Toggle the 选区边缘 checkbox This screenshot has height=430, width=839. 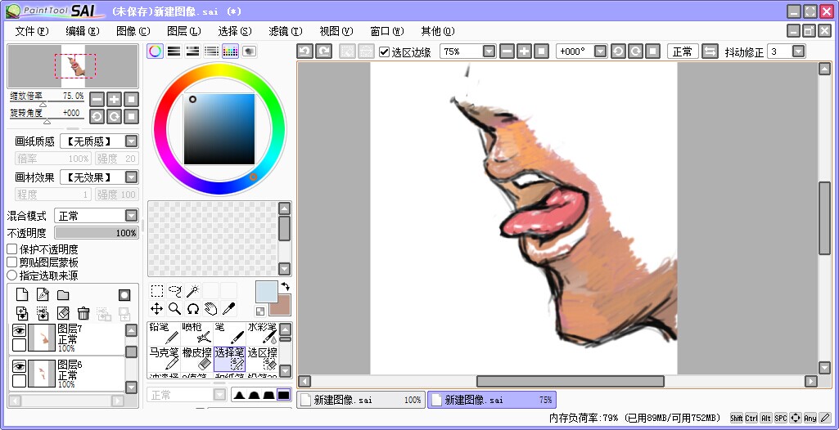(385, 52)
